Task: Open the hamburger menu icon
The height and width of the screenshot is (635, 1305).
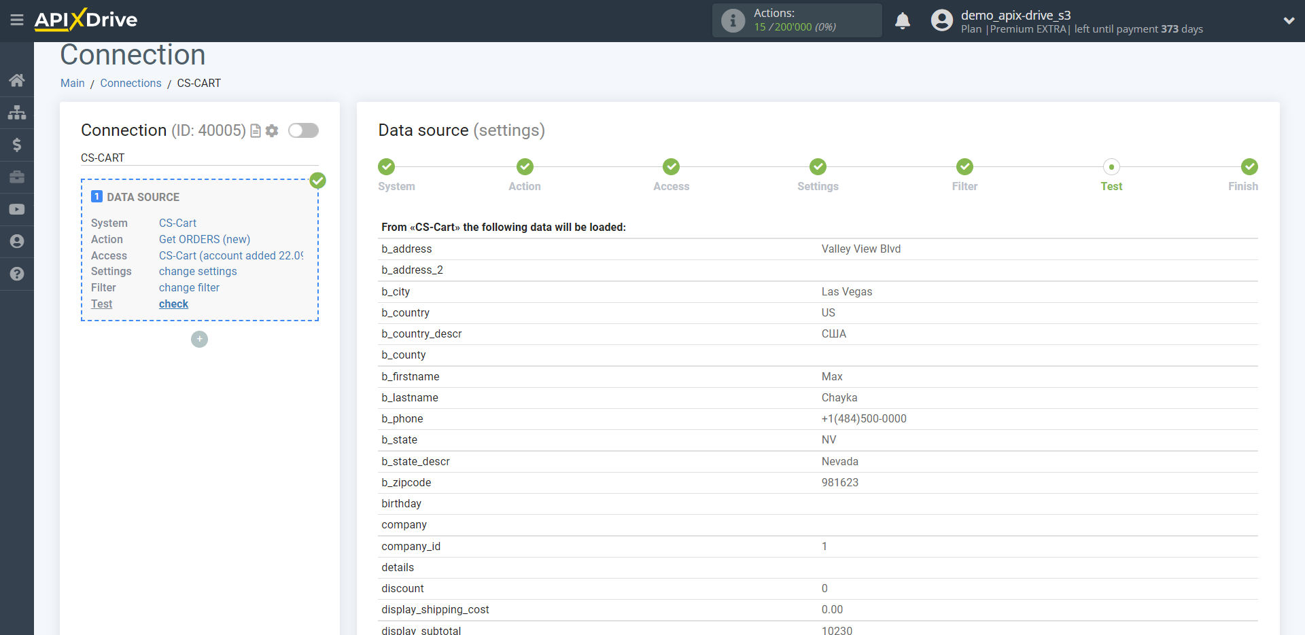Action: [x=17, y=20]
